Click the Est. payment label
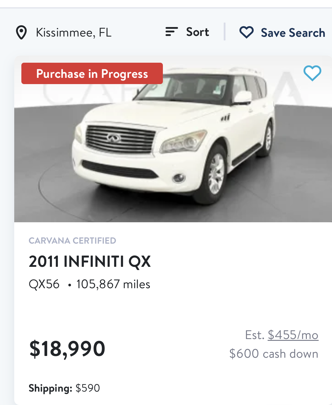The width and height of the screenshot is (332, 405). tap(255, 335)
